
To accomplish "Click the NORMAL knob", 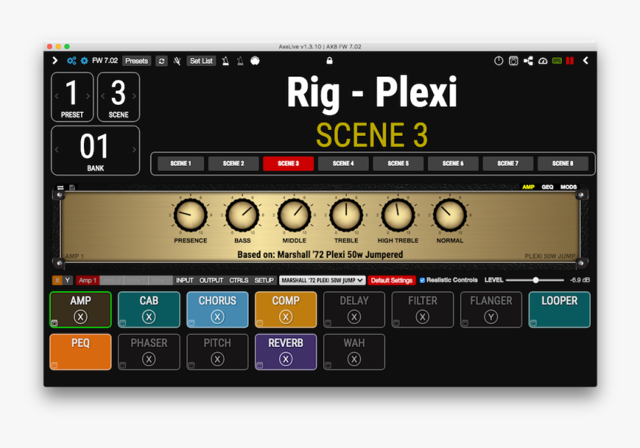I will [x=449, y=215].
